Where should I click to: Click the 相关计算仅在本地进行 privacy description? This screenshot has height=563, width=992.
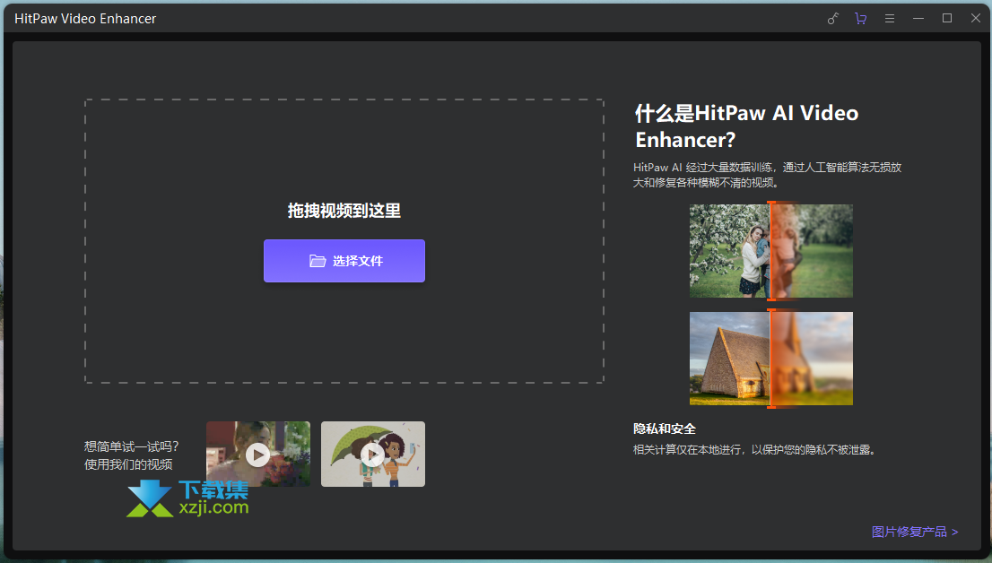pyautogui.click(x=754, y=450)
